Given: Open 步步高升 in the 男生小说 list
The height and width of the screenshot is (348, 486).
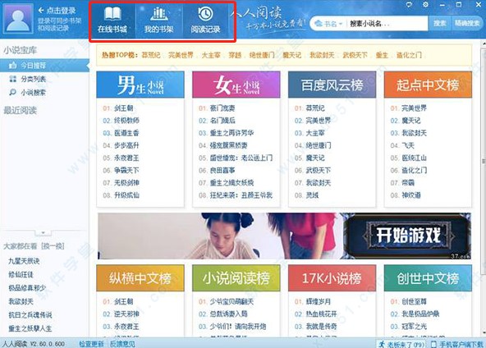Looking at the screenshot, I should [x=126, y=145].
